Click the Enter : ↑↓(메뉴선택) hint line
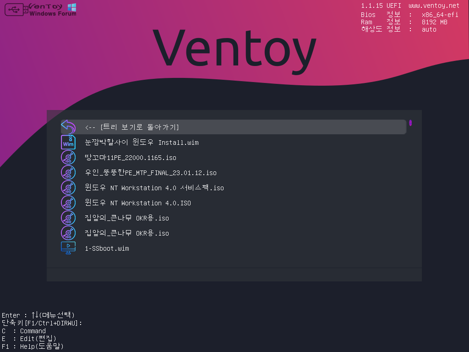469x352 pixels. 38,315
